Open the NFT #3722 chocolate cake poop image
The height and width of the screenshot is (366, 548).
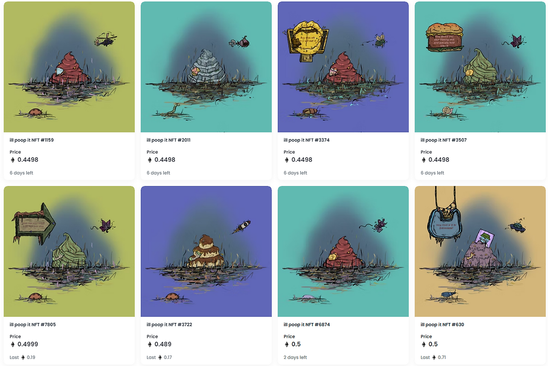click(x=206, y=251)
